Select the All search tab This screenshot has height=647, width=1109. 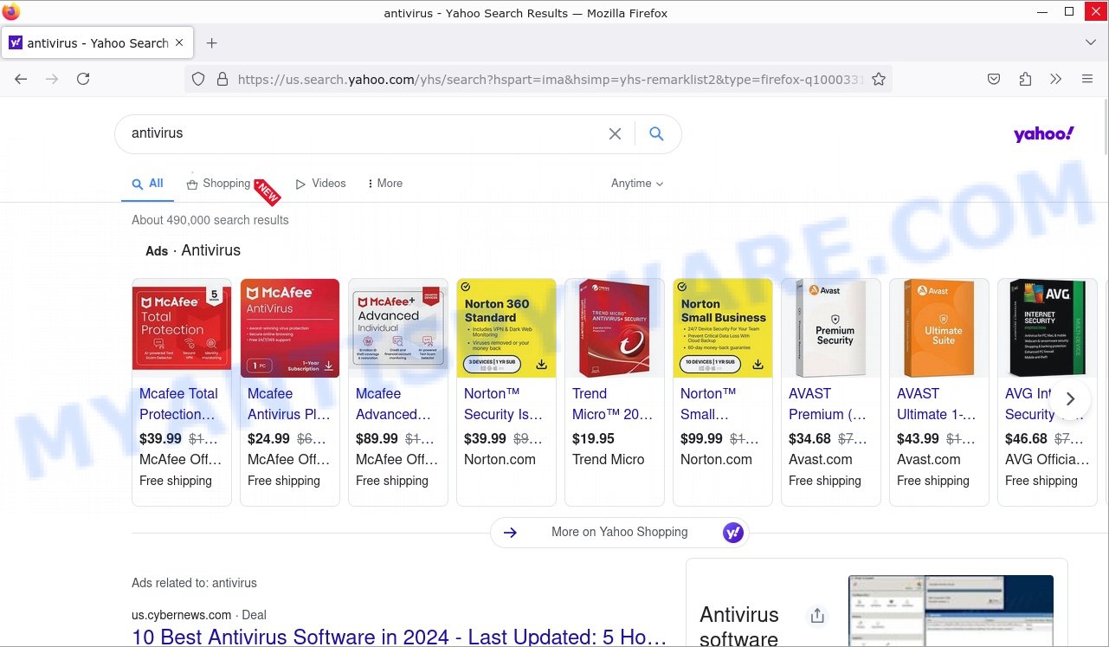(147, 184)
